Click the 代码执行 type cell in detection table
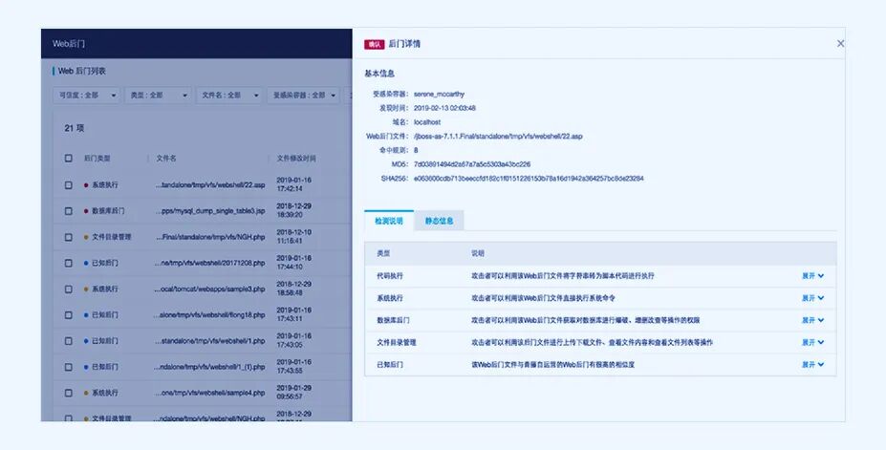Image resolution: width=886 pixels, height=450 pixels. [x=390, y=275]
